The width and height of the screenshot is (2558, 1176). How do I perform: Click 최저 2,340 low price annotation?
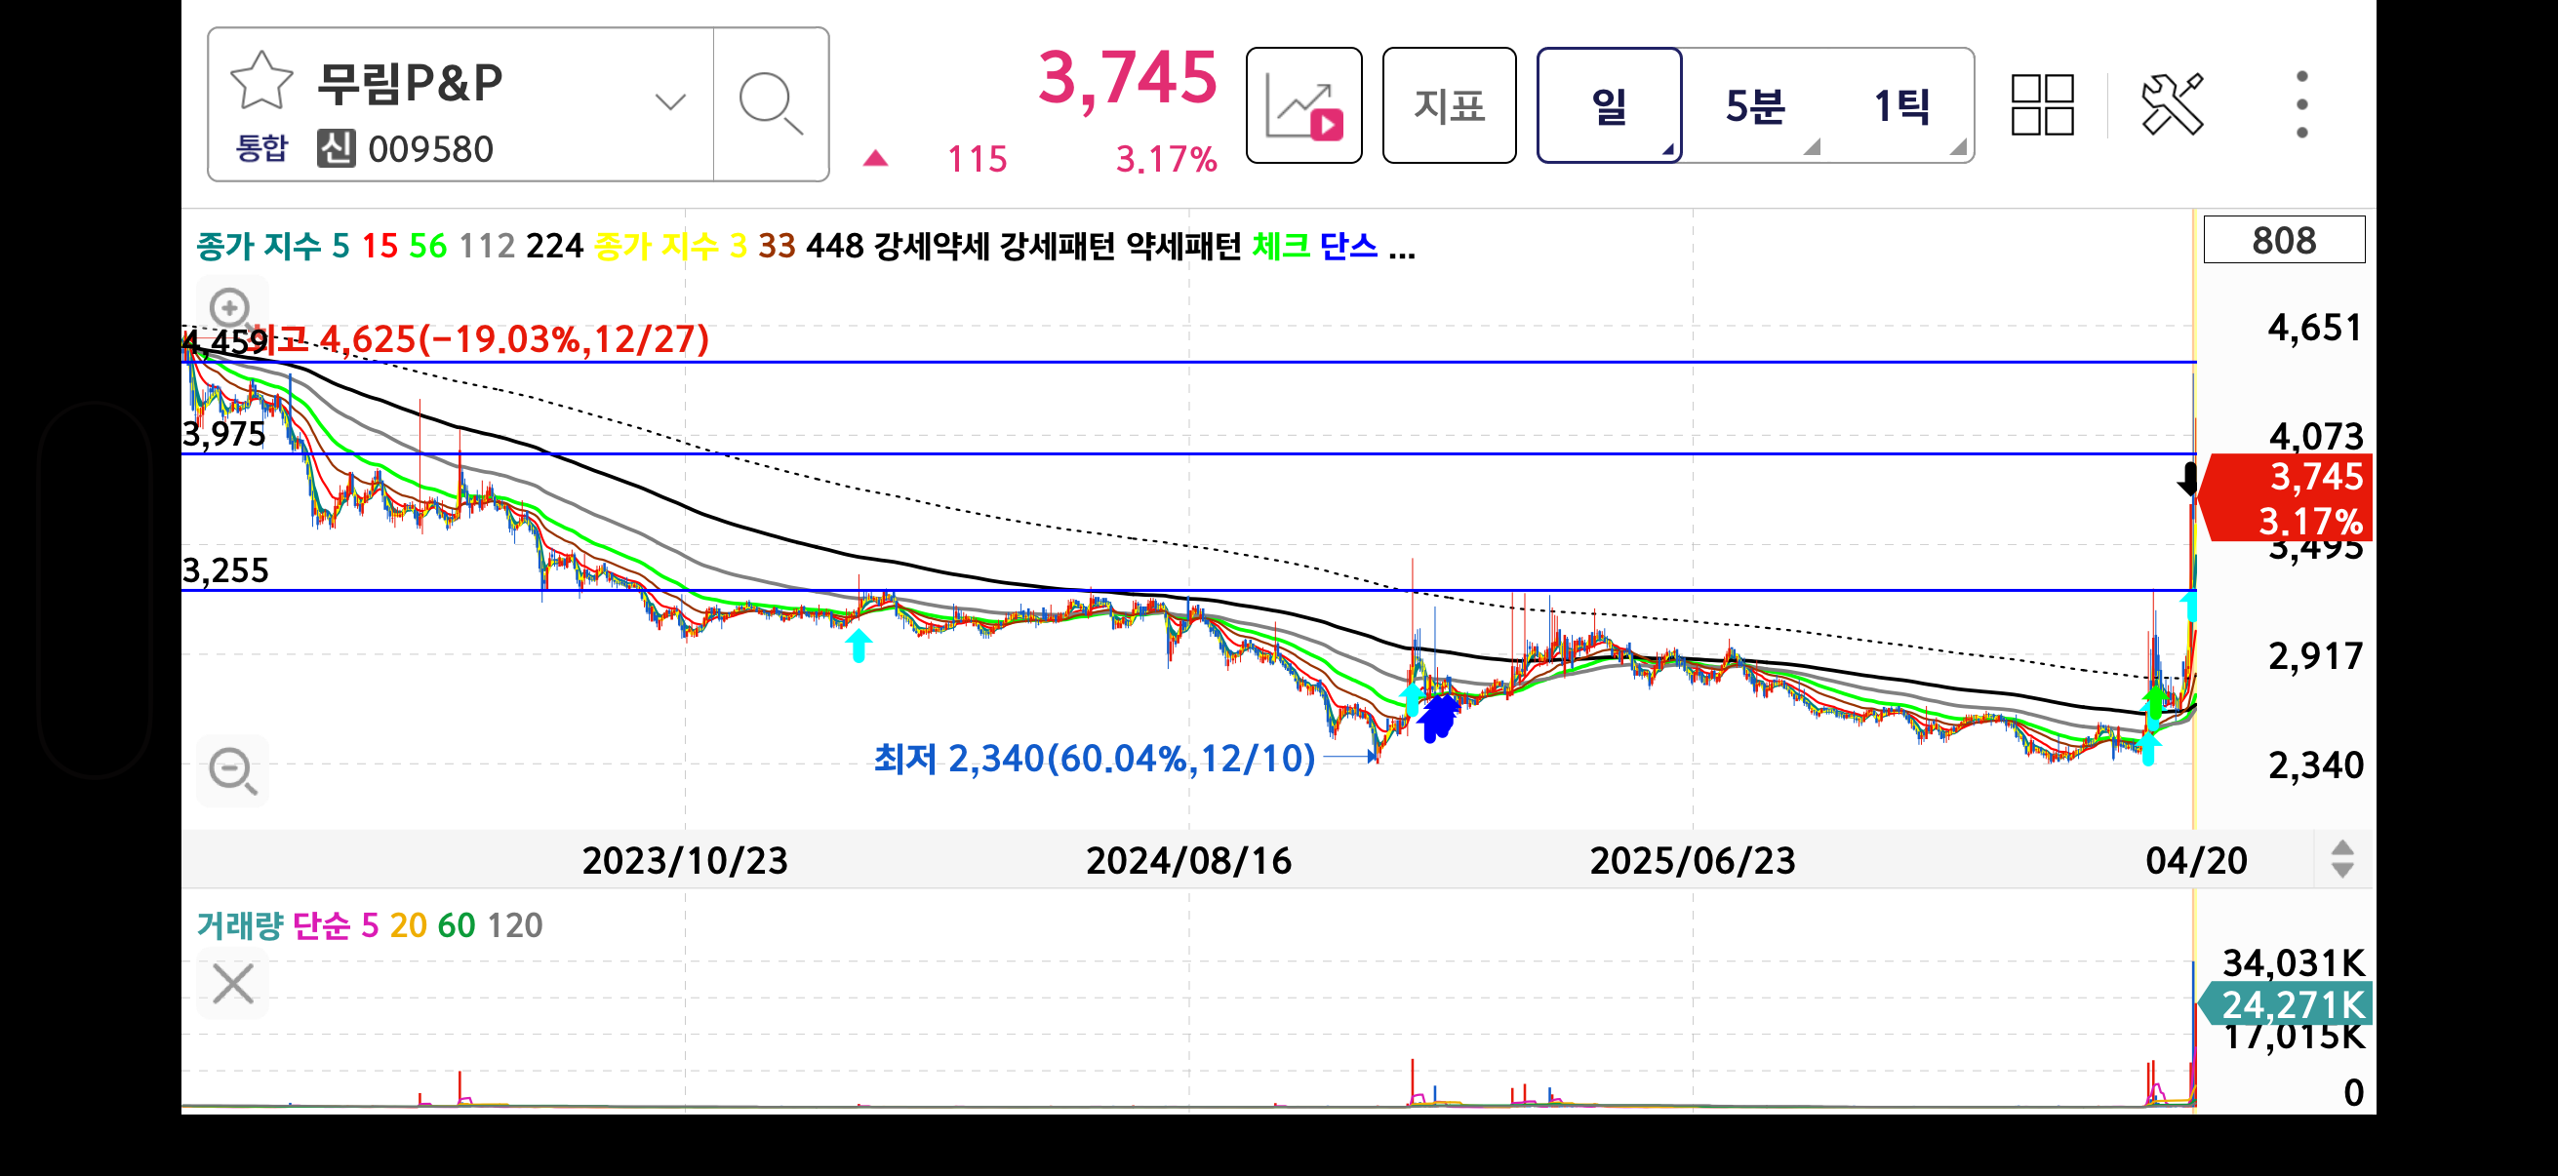pyautogui.click(x=1095, y=759)
